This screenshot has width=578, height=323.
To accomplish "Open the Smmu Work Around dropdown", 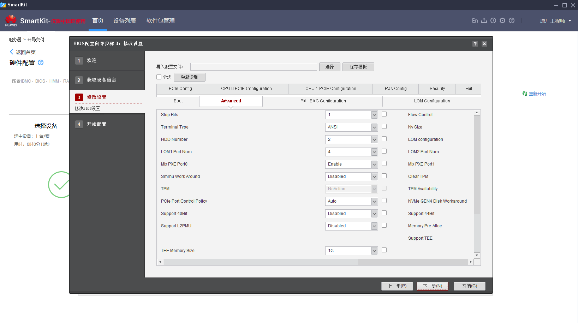I will tap(351, 177).
